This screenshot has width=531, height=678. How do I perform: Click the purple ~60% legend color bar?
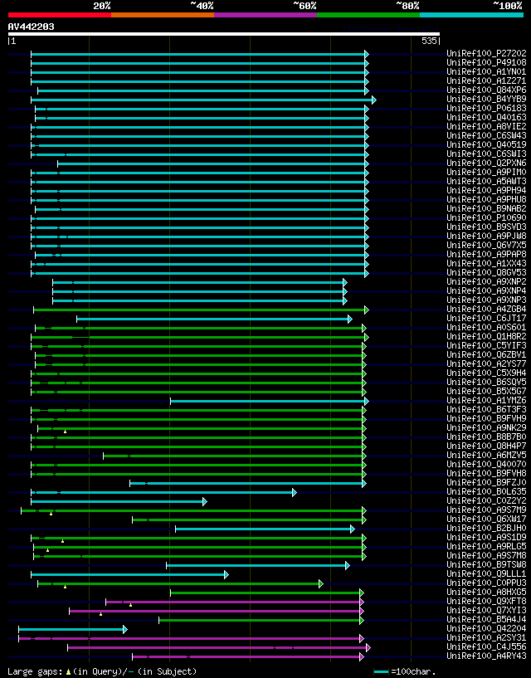(x=265, y=15)
